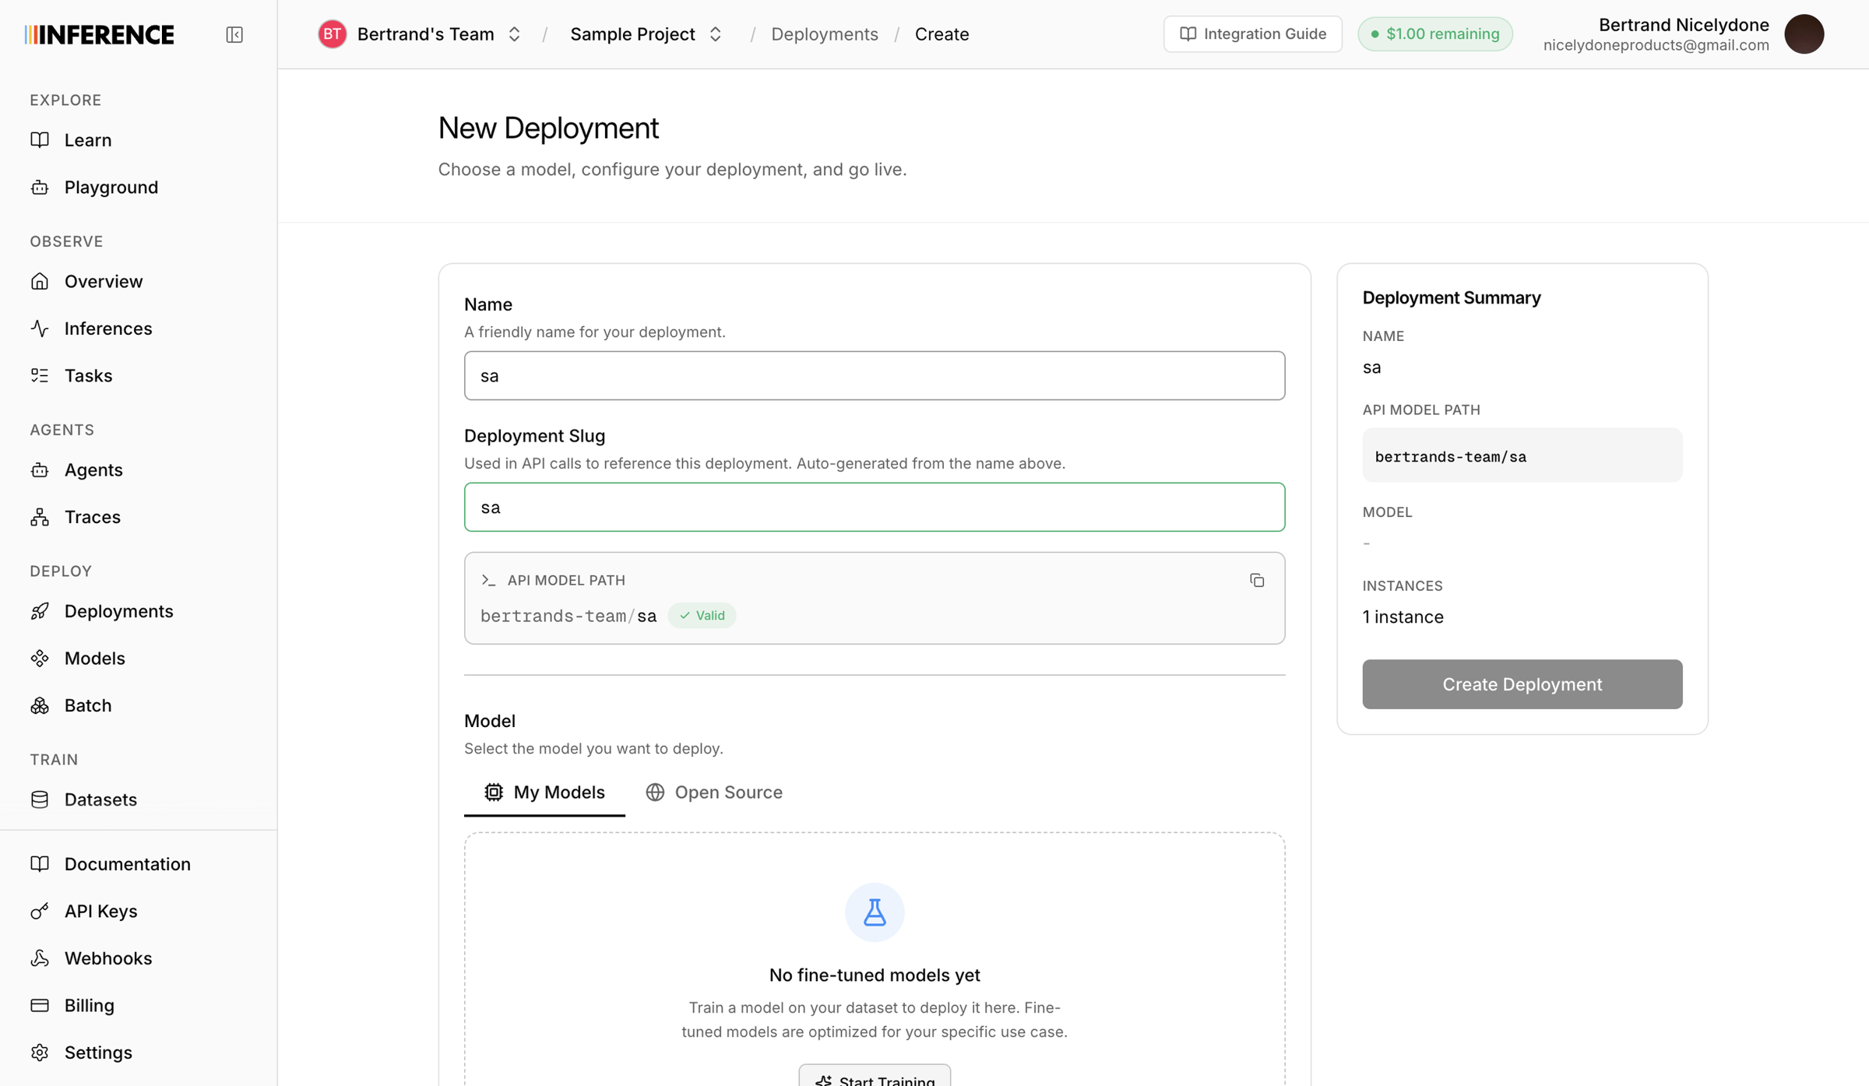Focus the Deployment Slug input field
The height and width of the screenshot is (1086, 1869).
click(874, 507)
